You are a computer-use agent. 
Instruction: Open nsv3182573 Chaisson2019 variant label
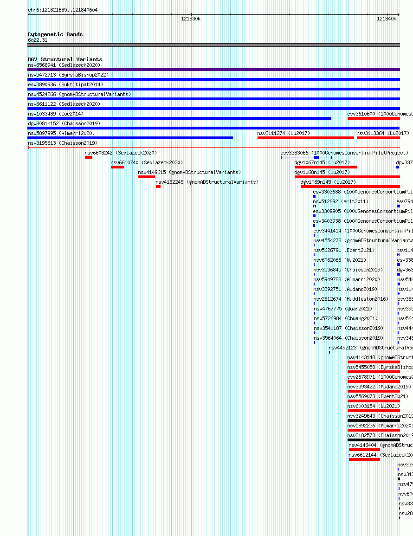380,435
